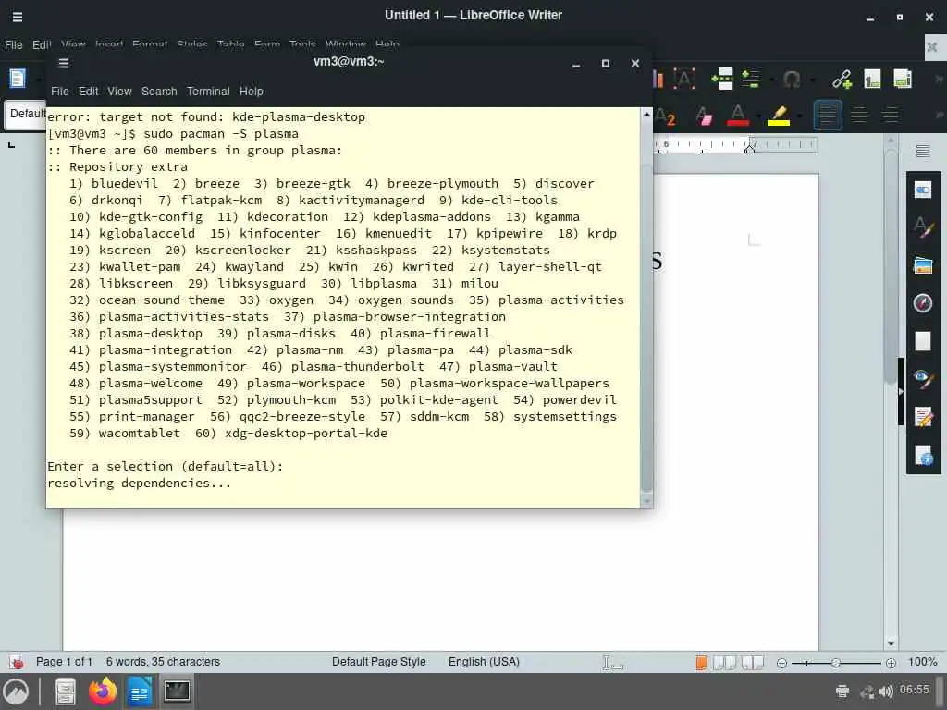947x710 pixels.
Task: Open the Gallery sidebar deck
Action: click(x=923, y=265)
